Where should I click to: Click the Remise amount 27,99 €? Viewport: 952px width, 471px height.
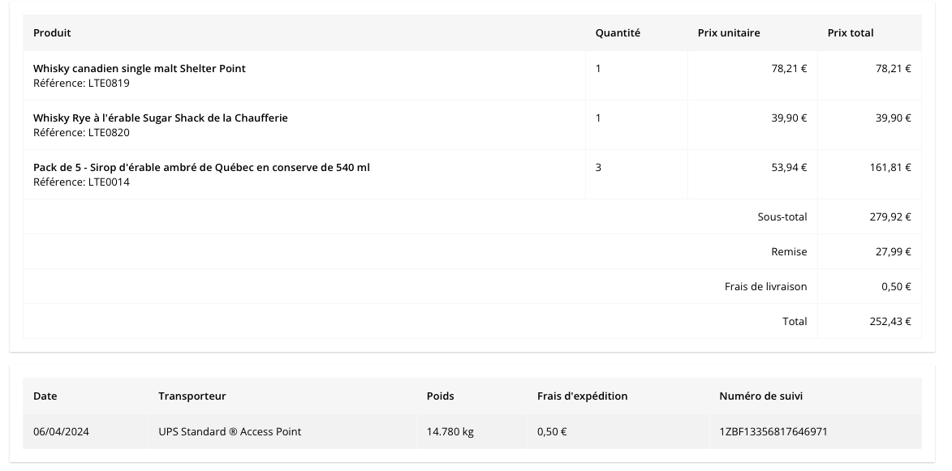893,251
